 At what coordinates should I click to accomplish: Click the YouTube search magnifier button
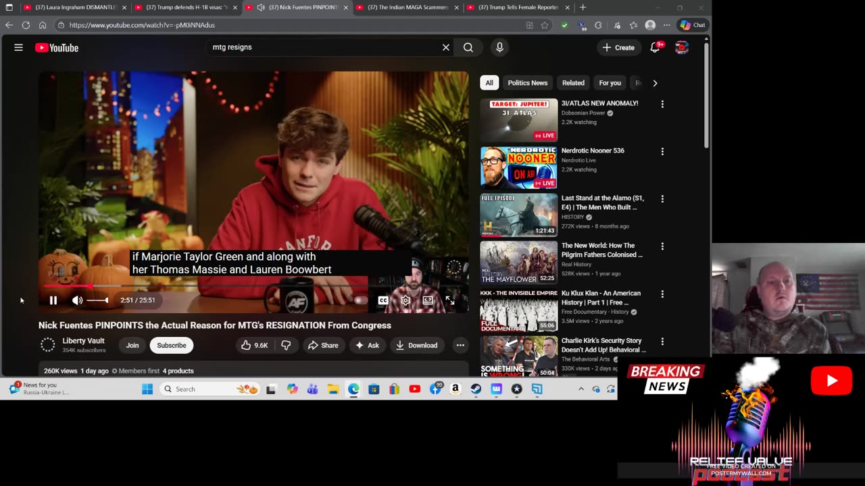click(x=468, y=47)
